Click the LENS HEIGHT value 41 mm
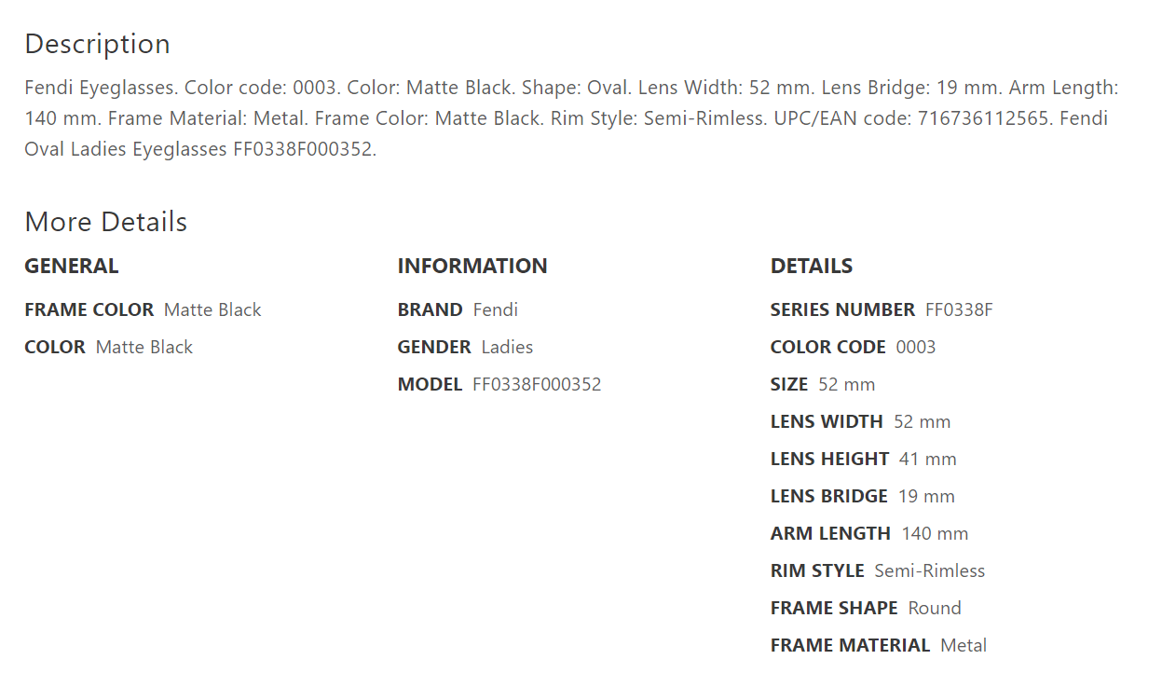 tap(928, 459)
